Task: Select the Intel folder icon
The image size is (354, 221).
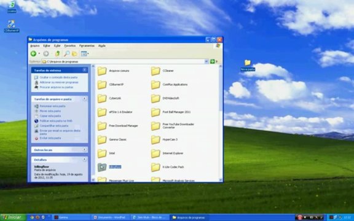Action: pyautogui.click(x=102, y=153)
